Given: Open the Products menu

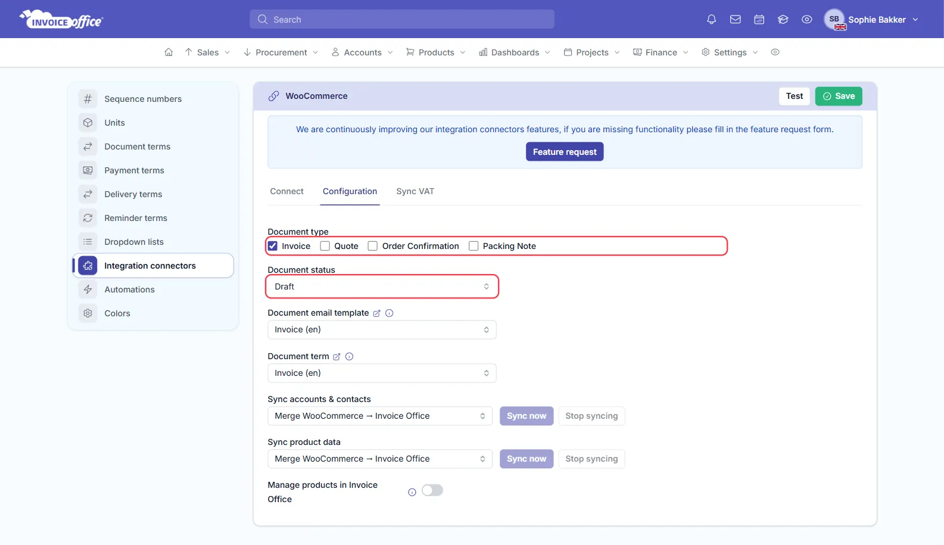Looking at the screenshot, I should coord(436,52).
